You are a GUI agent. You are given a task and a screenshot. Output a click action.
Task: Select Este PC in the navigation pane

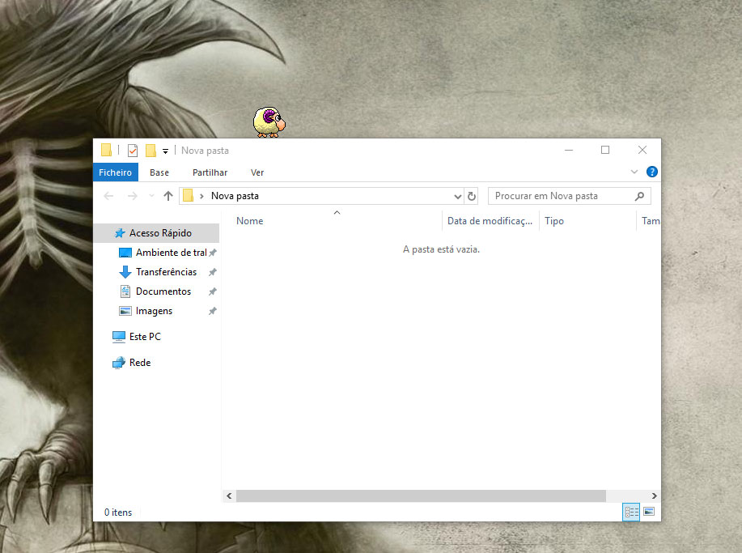[145, 337]
